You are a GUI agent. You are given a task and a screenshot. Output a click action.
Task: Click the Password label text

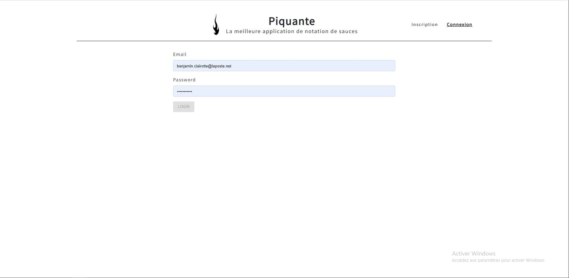(184, 80)
